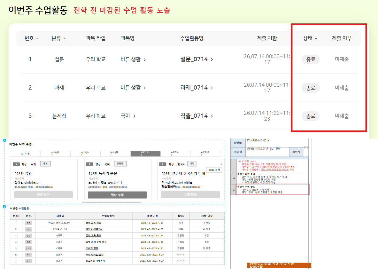This screenshot has height=269, width=378.
Task: Select the 4/17 (월) date tab
Action: click(x=25, y=154)
